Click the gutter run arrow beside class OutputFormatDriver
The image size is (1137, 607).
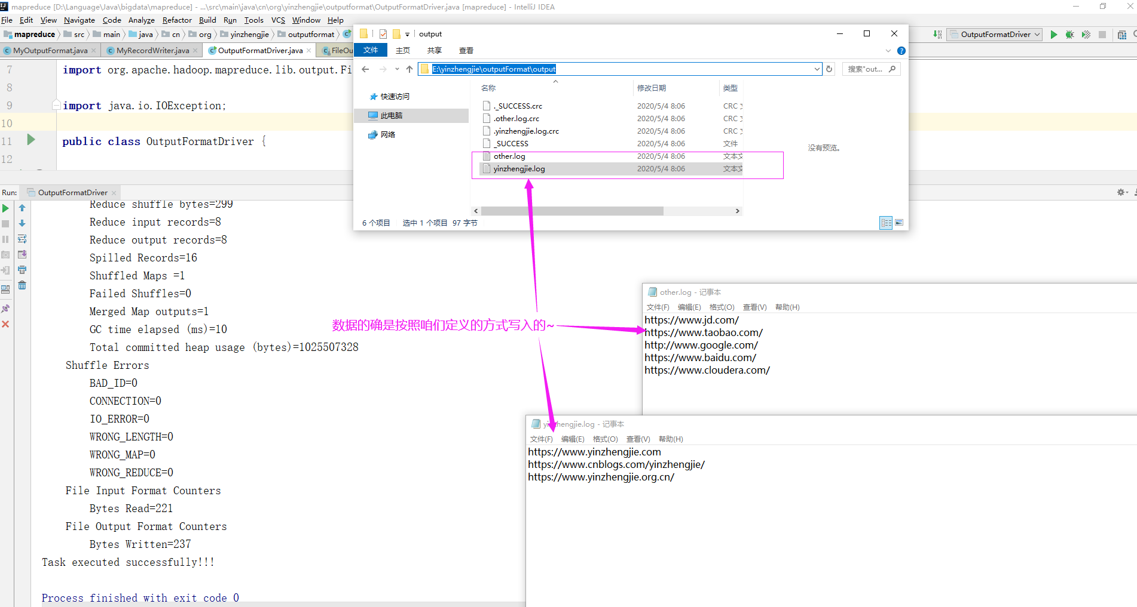click(31, 140)
